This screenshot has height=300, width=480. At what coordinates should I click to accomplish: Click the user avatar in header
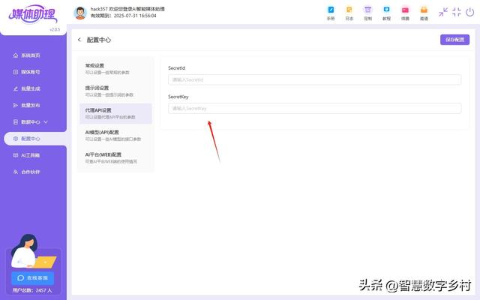point(80,13)
